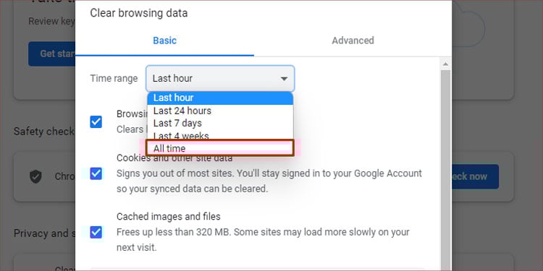Click the Safety check shield icon
The height and width of the screenshot is (271, 543).
tap(35, 176)
